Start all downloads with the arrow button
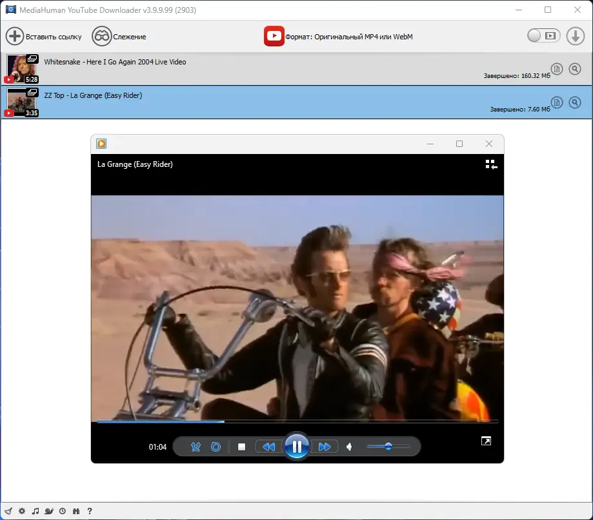 575,36
